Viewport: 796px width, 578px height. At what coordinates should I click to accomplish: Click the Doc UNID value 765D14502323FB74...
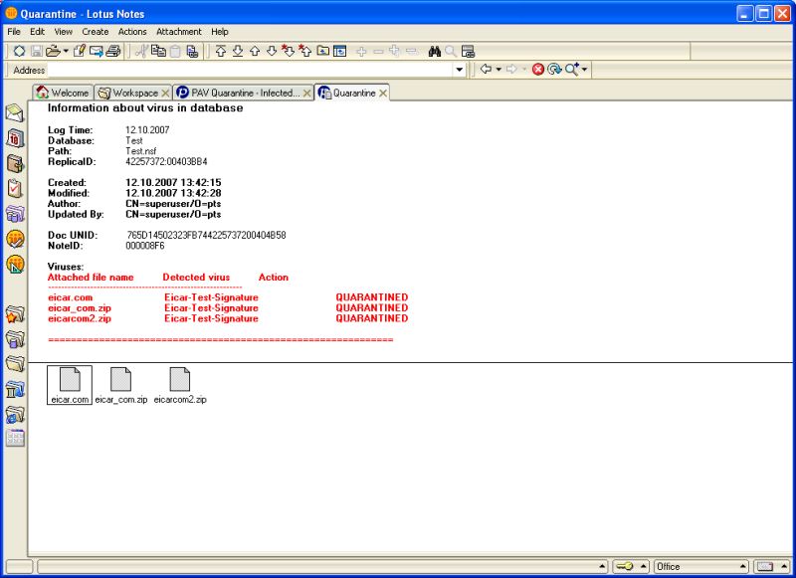pos(206,235)
